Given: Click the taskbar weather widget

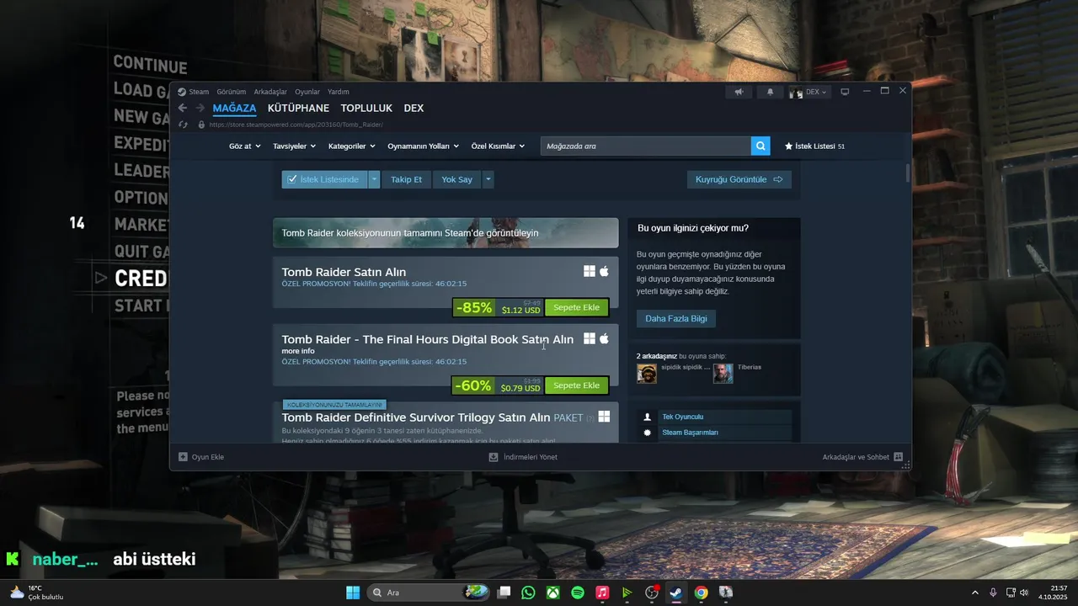Looking at the screenshot, I should click(37, 593).
